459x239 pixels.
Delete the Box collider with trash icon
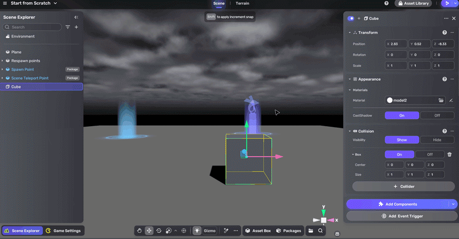(449, 154)
